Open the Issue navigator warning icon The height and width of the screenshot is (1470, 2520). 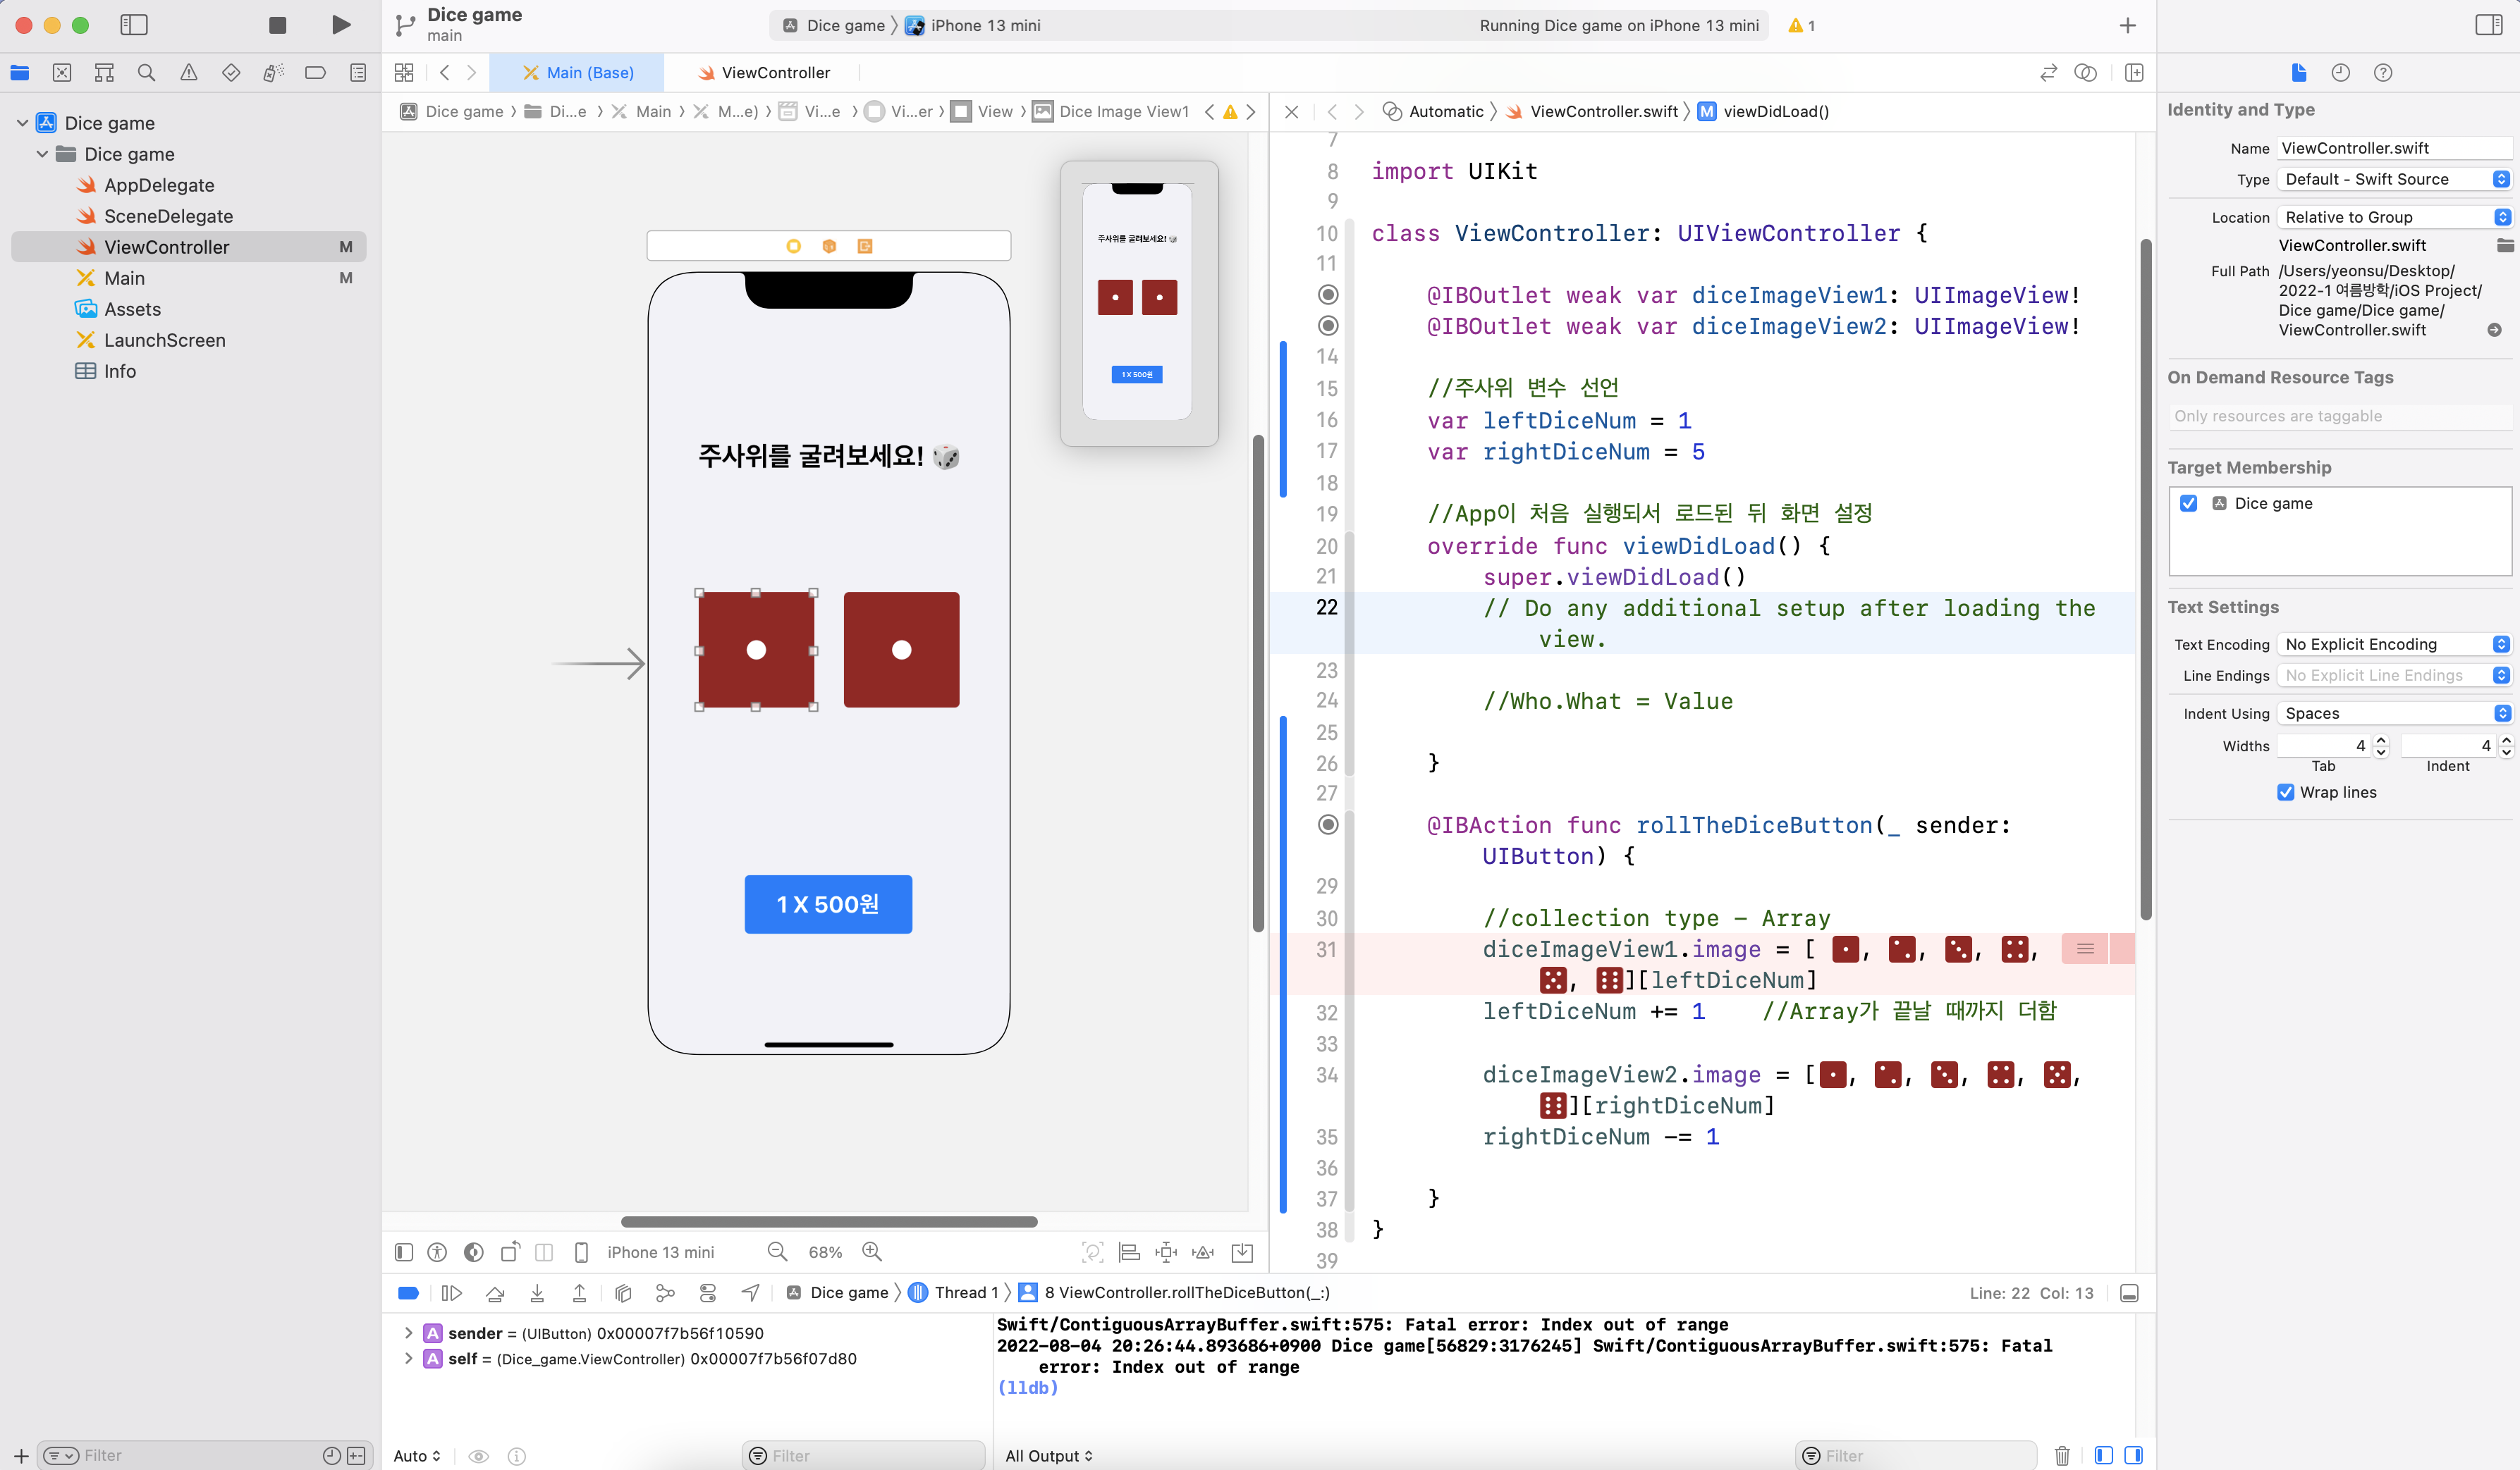point(188,72)
